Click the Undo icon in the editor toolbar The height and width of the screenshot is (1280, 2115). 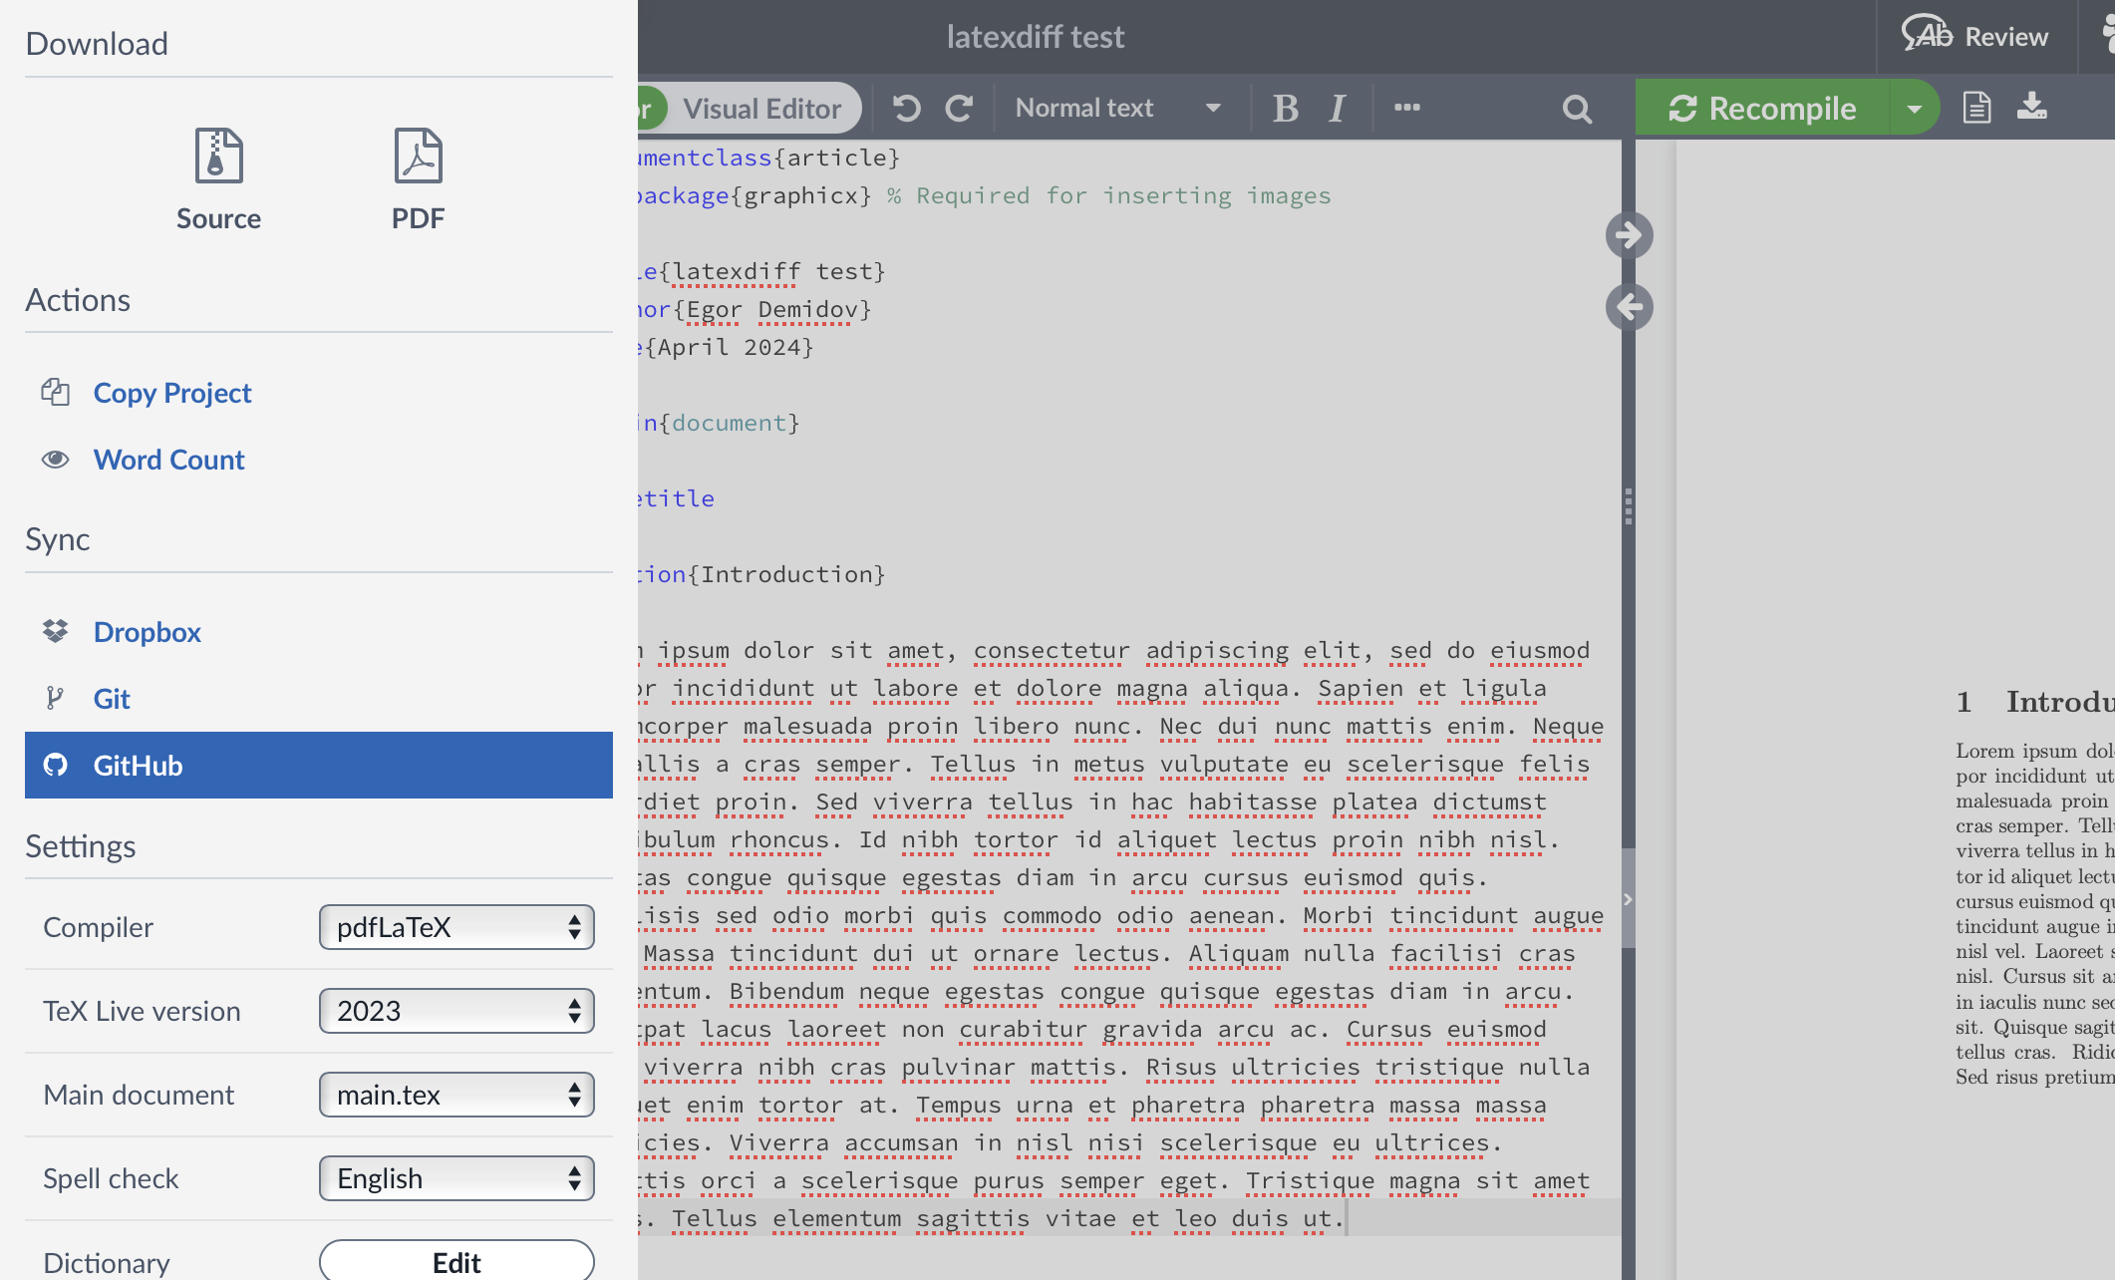click(905, 107)
